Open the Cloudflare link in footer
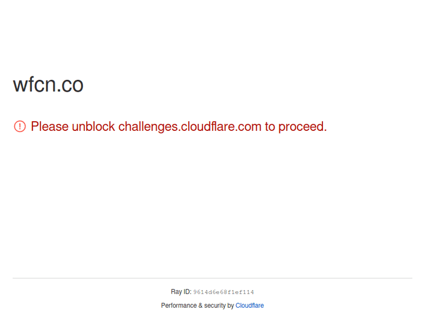The width and height of the screenshot is (425, 319). [x=249, y=305]
